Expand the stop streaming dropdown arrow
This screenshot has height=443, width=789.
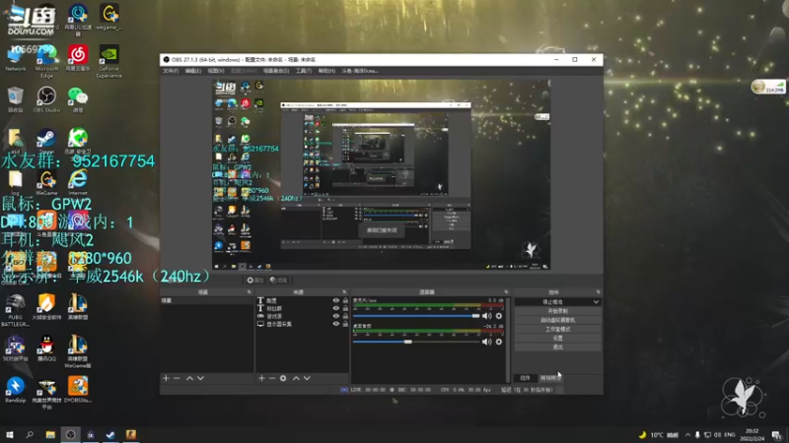597,302
